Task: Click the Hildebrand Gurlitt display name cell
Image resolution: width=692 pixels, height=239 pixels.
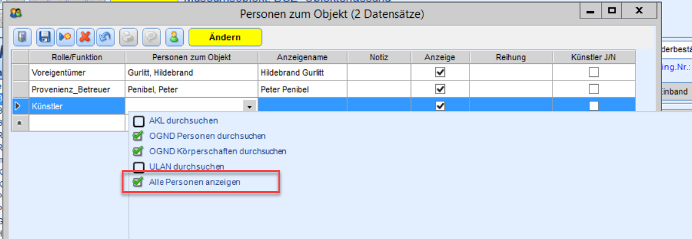Action: coord(303,72)
